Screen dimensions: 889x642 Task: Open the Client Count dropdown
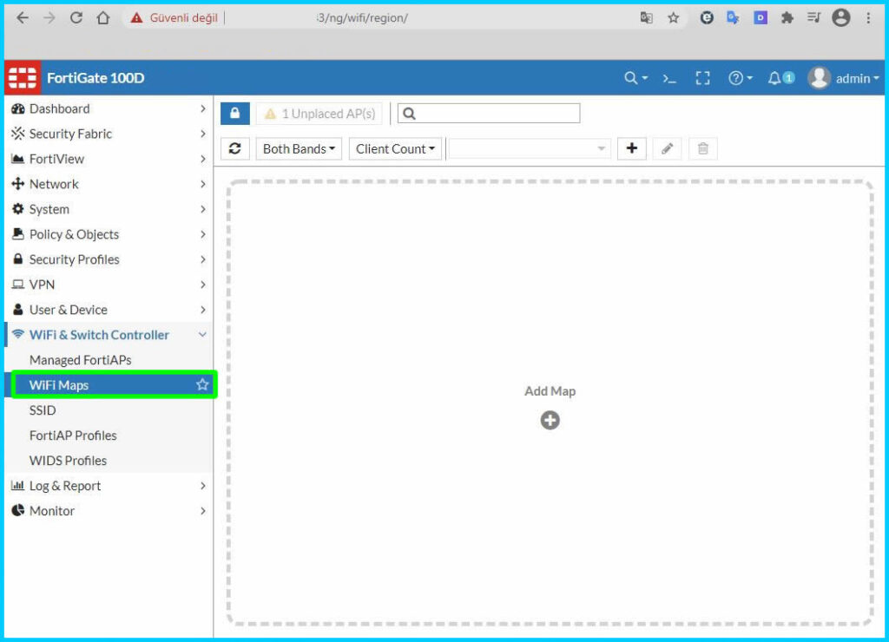click(x=395, y=148)
